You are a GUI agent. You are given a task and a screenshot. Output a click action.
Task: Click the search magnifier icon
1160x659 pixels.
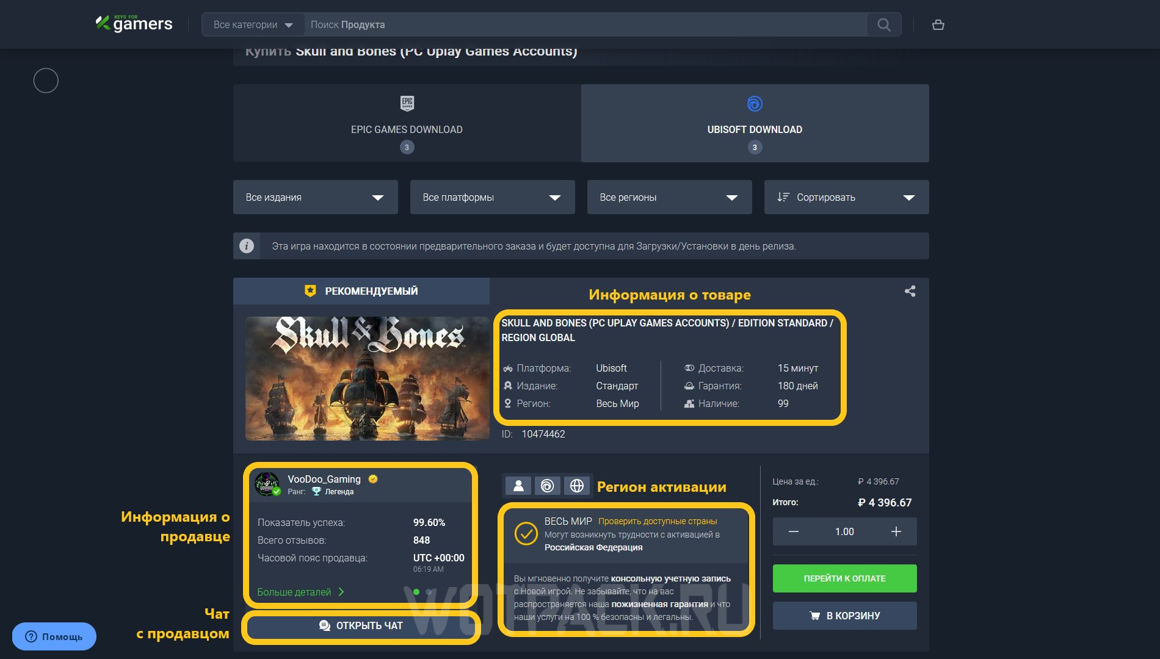point(883,24)
